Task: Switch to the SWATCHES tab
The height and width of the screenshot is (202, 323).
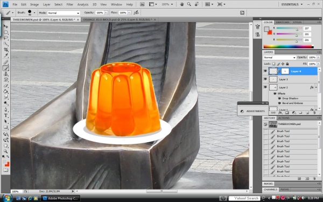Action: pos(283,22)
